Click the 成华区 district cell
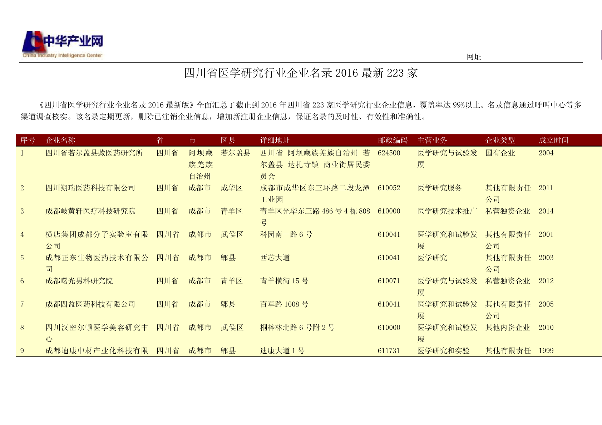Image resolution: width=602 pixels, height=425 pixels. click(232, 188)
